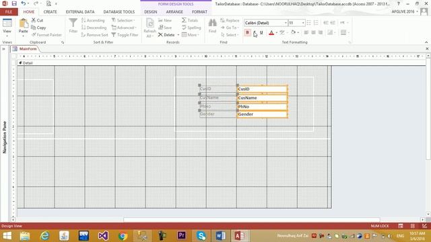Click the font color A icon
This screenshot has width=431, height=242.
click(x=271, y=33)
